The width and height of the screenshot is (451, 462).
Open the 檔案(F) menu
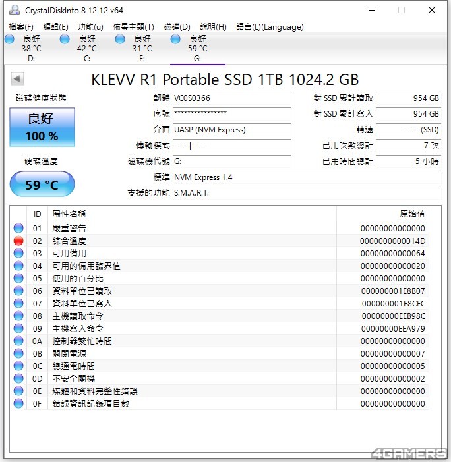coord(21,27)
